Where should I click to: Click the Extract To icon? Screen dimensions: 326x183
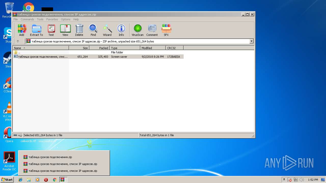[36, 30]
